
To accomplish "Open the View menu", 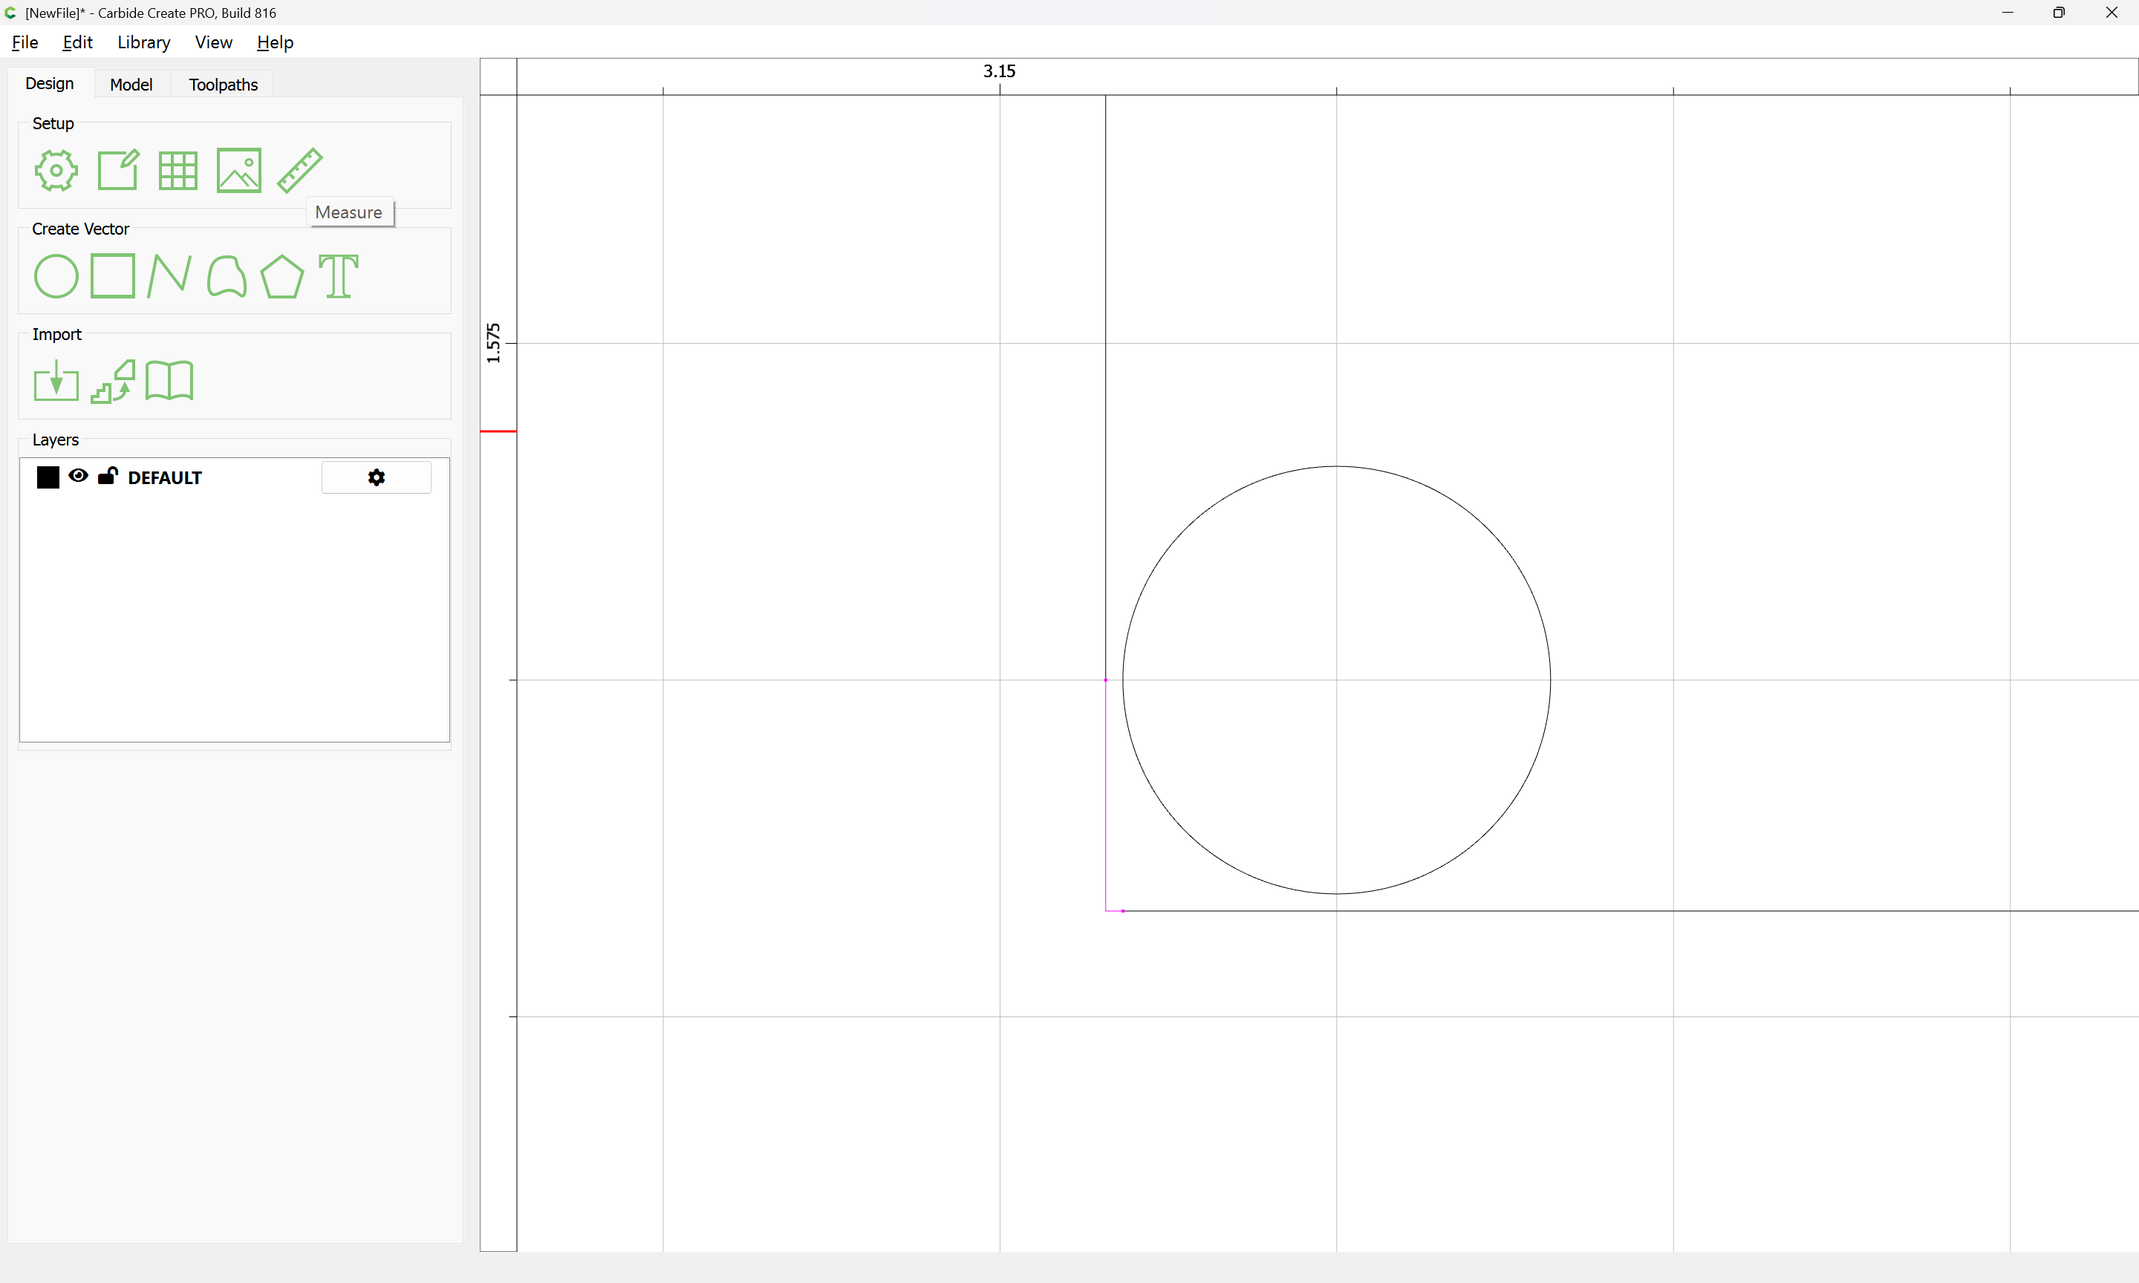I will (214, 42).
